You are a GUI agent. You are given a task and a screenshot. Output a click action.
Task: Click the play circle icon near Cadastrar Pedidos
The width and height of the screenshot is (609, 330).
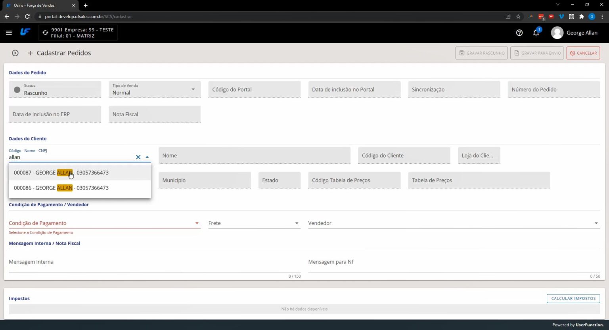pos(15,53)
